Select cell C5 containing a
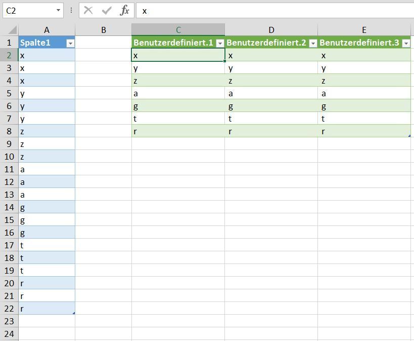Image resolution: width=414 pixels, height=341 pixels. click(178, 93)
